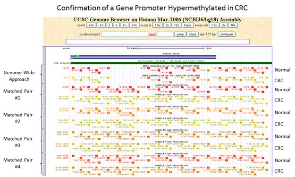The width and height of the screenshot is (295, 177).
Task: Open the gene link
Action: coord(152,34)
